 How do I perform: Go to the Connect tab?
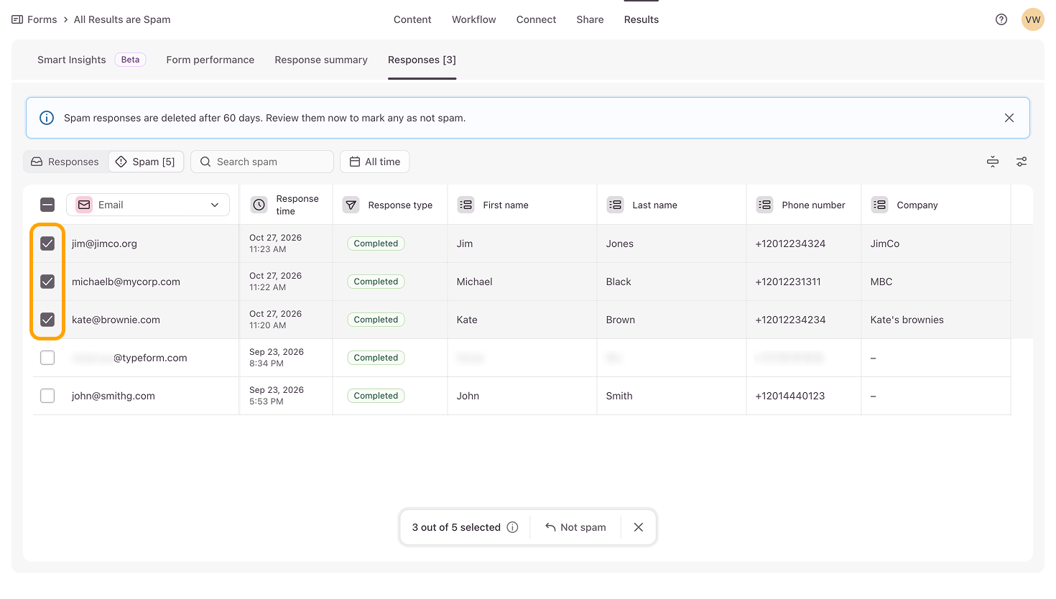point(536,19)
